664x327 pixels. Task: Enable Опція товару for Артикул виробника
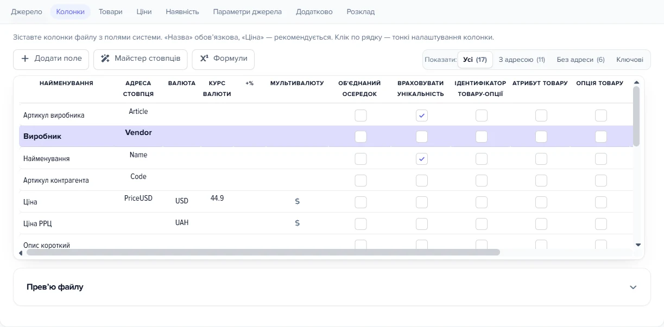[601, 116]
